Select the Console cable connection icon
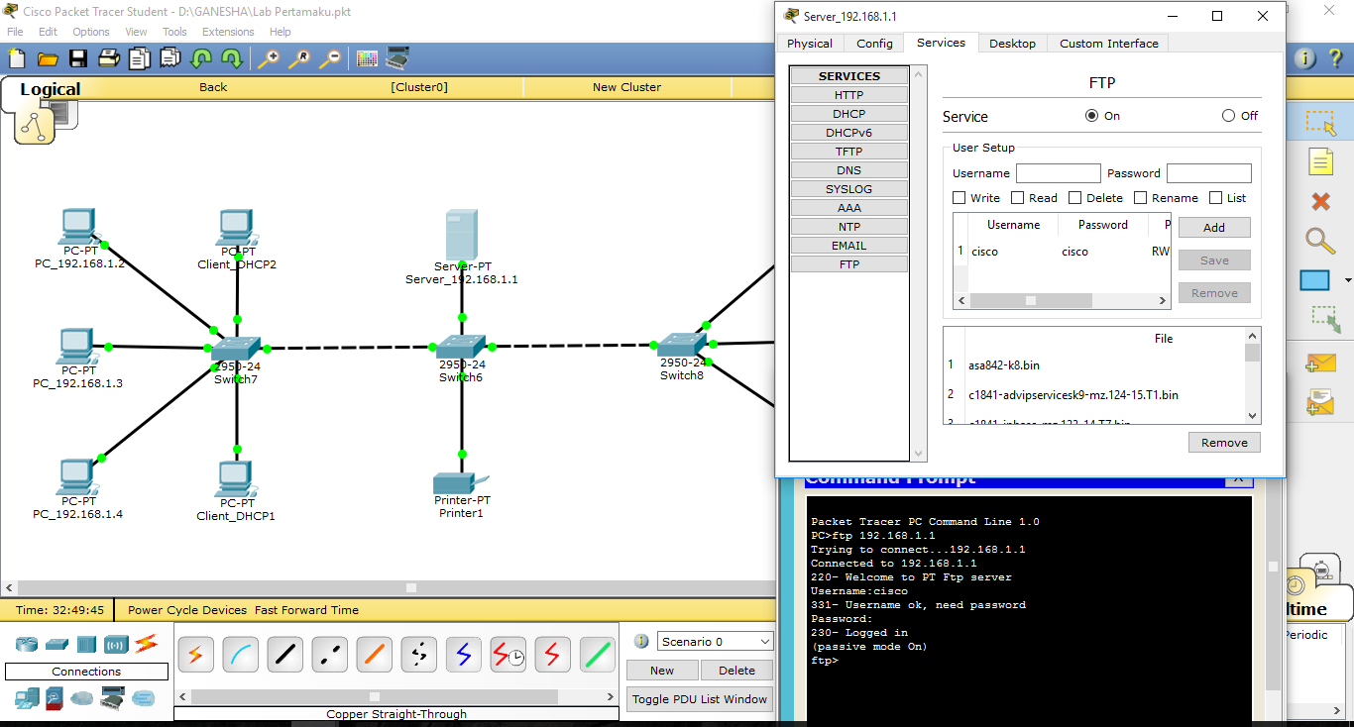This screenshot has height=727, width=1354. coord(240,654)
